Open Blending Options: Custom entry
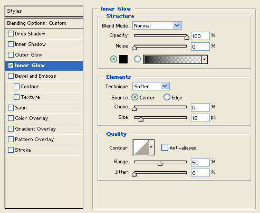 click(x=44, y=23)
